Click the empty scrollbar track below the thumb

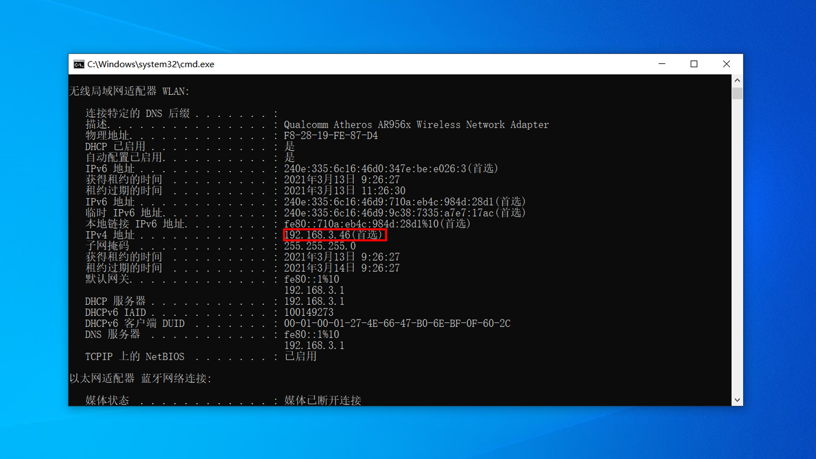click(737, 246)
